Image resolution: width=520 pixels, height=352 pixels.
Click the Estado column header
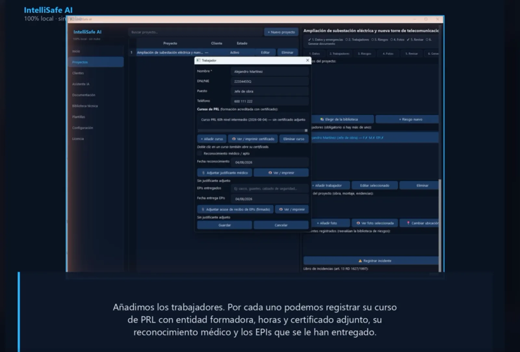coord(242,43)
